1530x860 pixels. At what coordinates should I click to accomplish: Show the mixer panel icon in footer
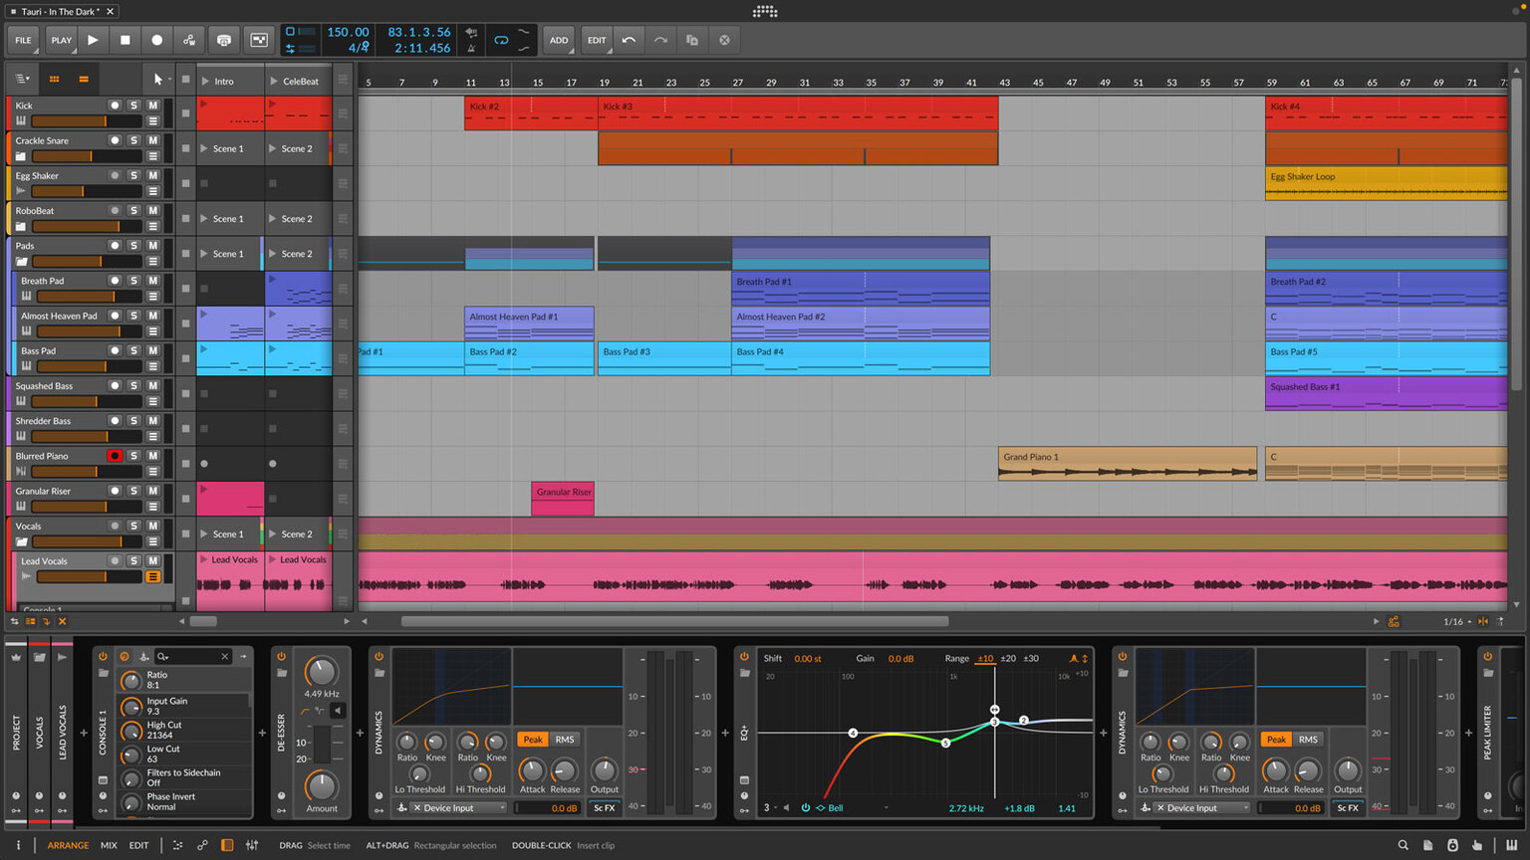click(x=252, y=845)
